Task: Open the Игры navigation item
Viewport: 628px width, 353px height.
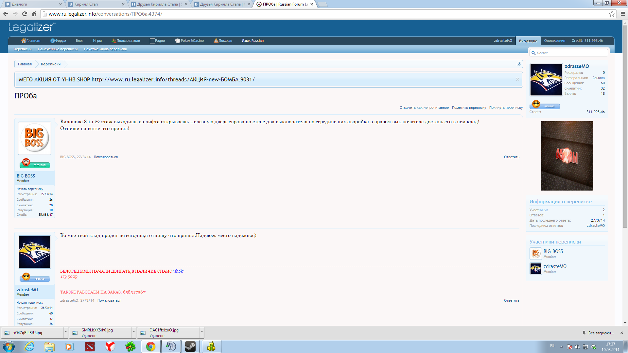Action: click(97, 41)
